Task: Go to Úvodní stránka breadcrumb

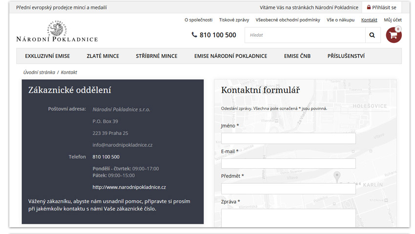Action: [39, 72]
